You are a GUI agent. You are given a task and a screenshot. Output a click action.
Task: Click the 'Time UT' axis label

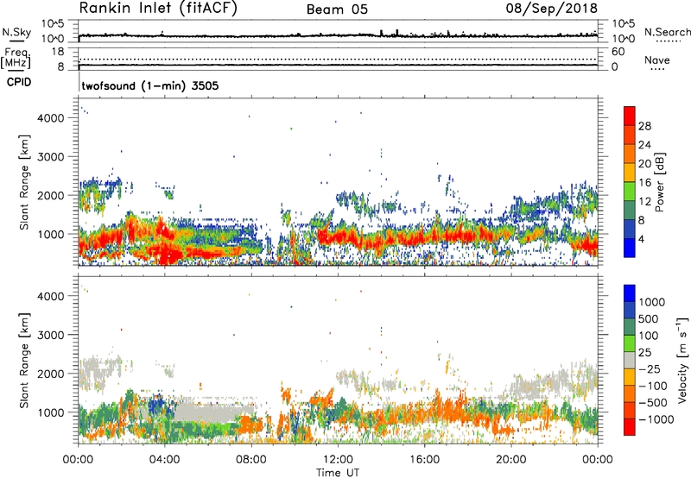click(338, 473)
